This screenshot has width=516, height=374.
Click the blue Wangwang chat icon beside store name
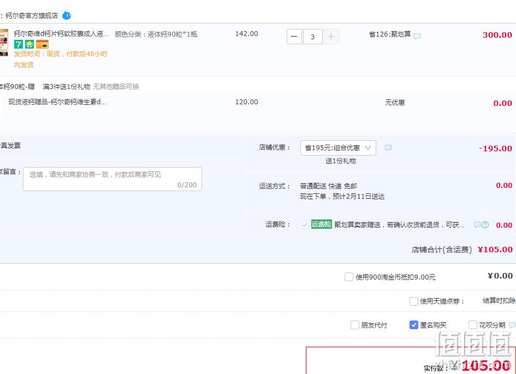pyautogui.click(x=67, y=15)
